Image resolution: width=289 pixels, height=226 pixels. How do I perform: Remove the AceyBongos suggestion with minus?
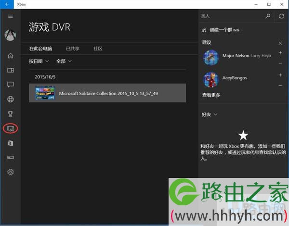click(x=280, y=86)
